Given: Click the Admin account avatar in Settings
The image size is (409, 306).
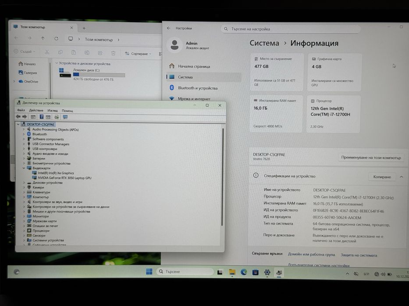Looking at the screenshot, I should [174, 45].
